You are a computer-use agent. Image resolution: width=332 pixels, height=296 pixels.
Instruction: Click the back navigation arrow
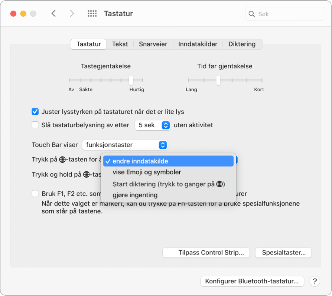(x=53, y=13)
